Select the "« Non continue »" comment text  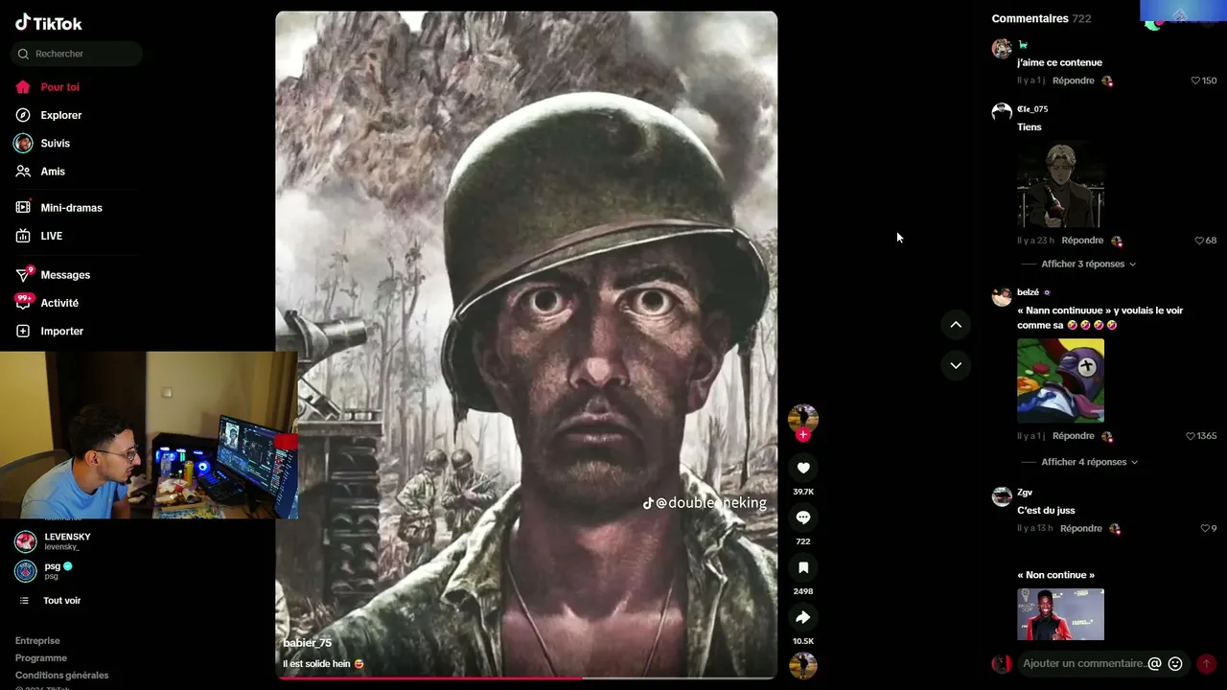click(x=1055, y=575)
